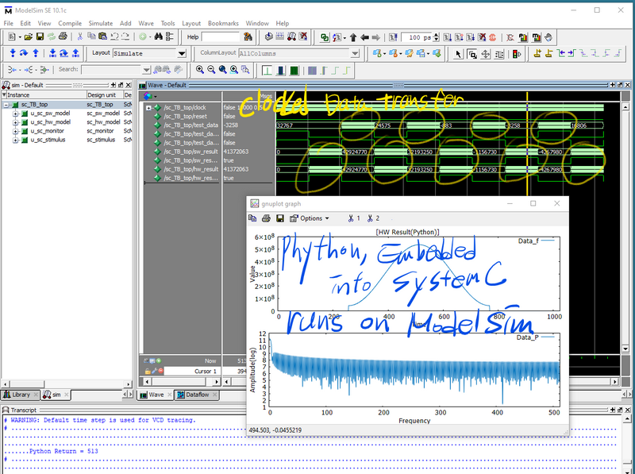Click the save icon in gnuplot window

280,218
